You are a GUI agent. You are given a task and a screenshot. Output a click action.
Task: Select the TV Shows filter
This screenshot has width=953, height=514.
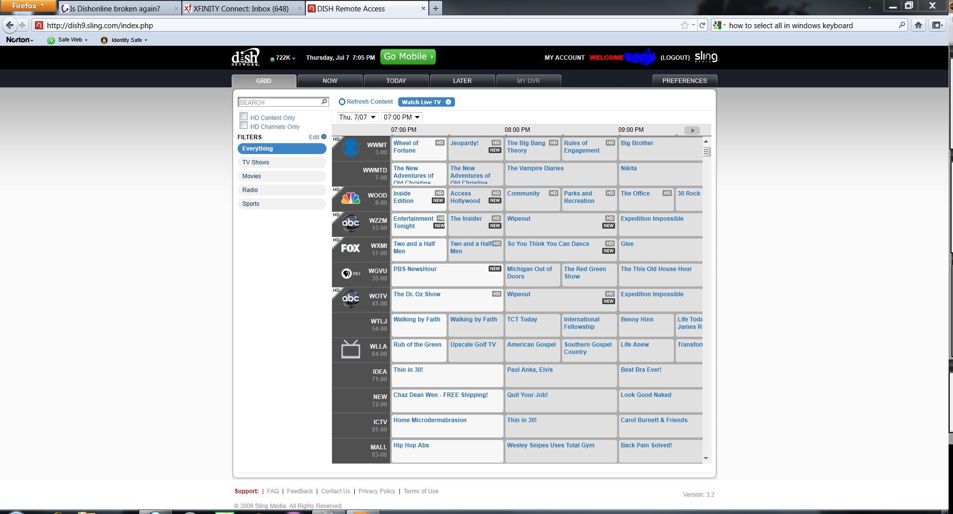click(x=282, y=162)
